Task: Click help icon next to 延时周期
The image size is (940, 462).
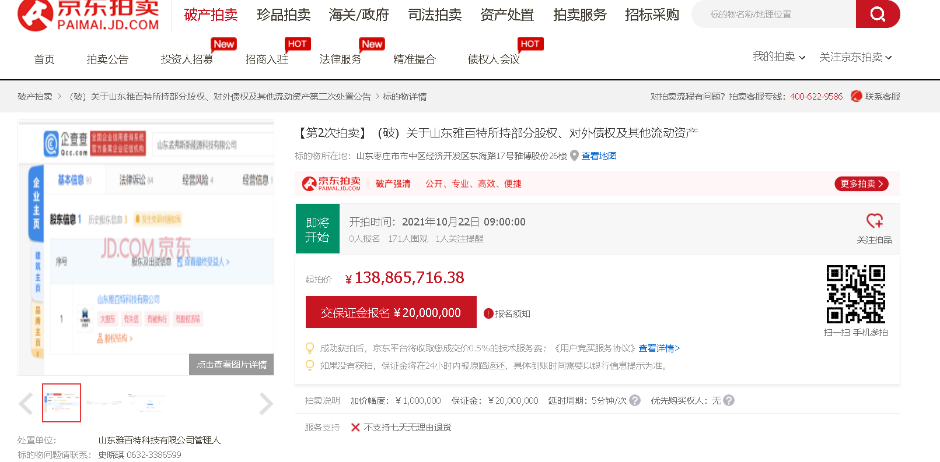Action: (635, 400)
